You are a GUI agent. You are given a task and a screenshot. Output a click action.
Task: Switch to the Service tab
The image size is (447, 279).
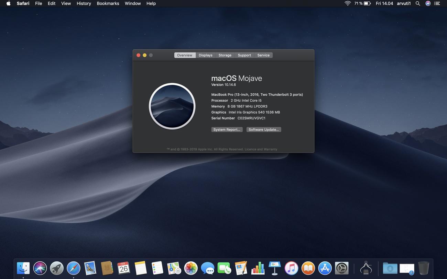(x=263, y=55)
